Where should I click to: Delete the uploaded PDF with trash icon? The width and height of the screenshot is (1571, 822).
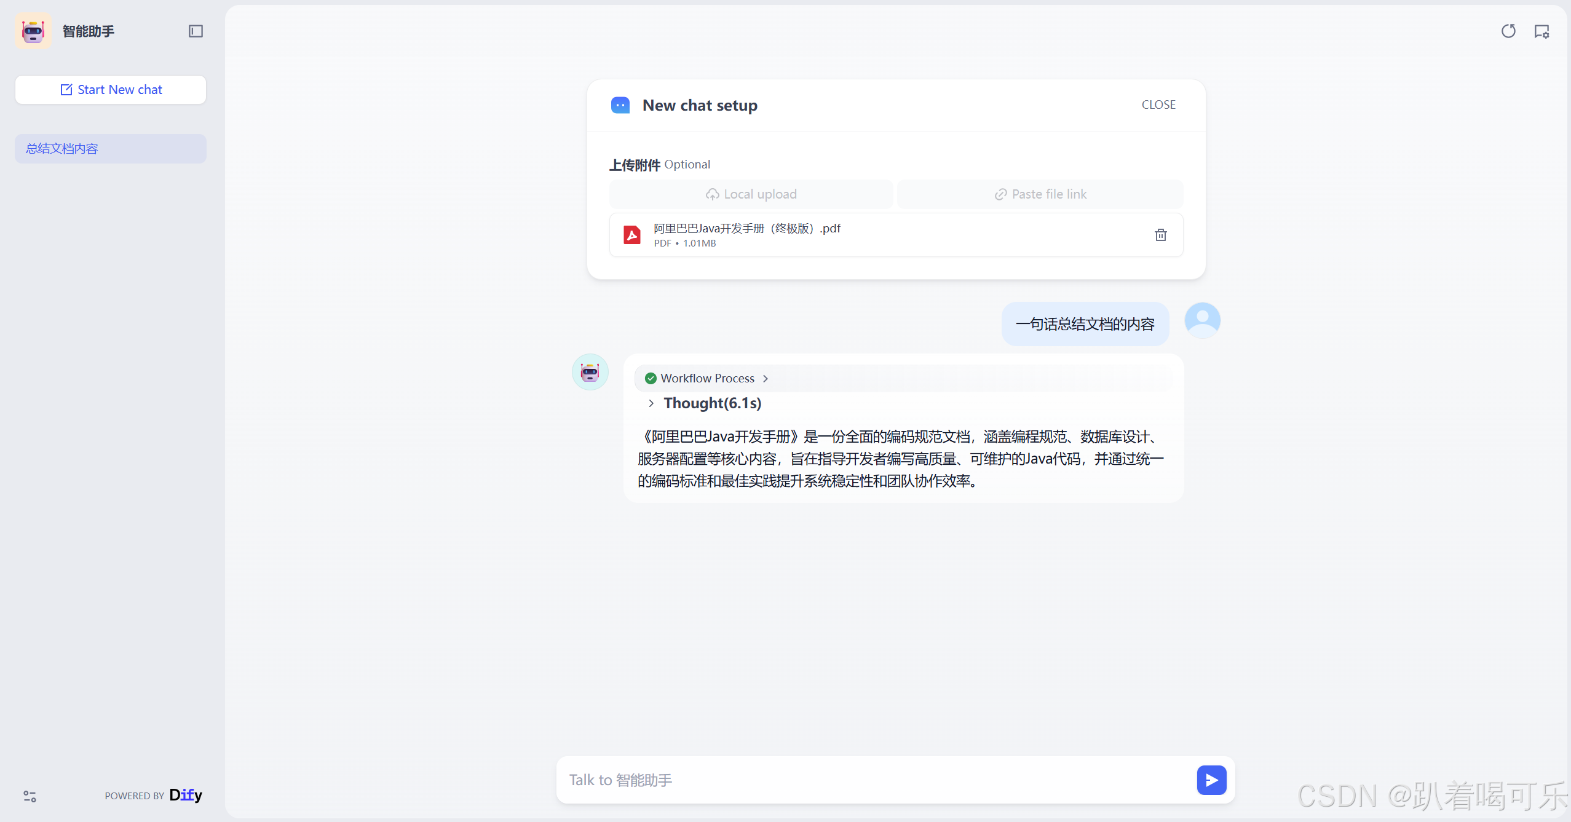[1160, 235]
